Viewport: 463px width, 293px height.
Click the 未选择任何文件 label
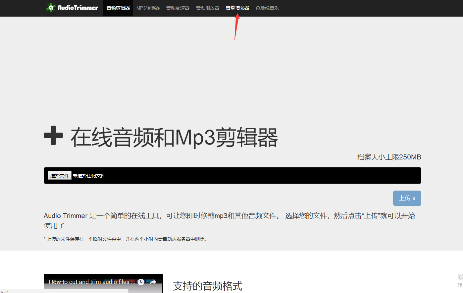(x=89, y=176)
